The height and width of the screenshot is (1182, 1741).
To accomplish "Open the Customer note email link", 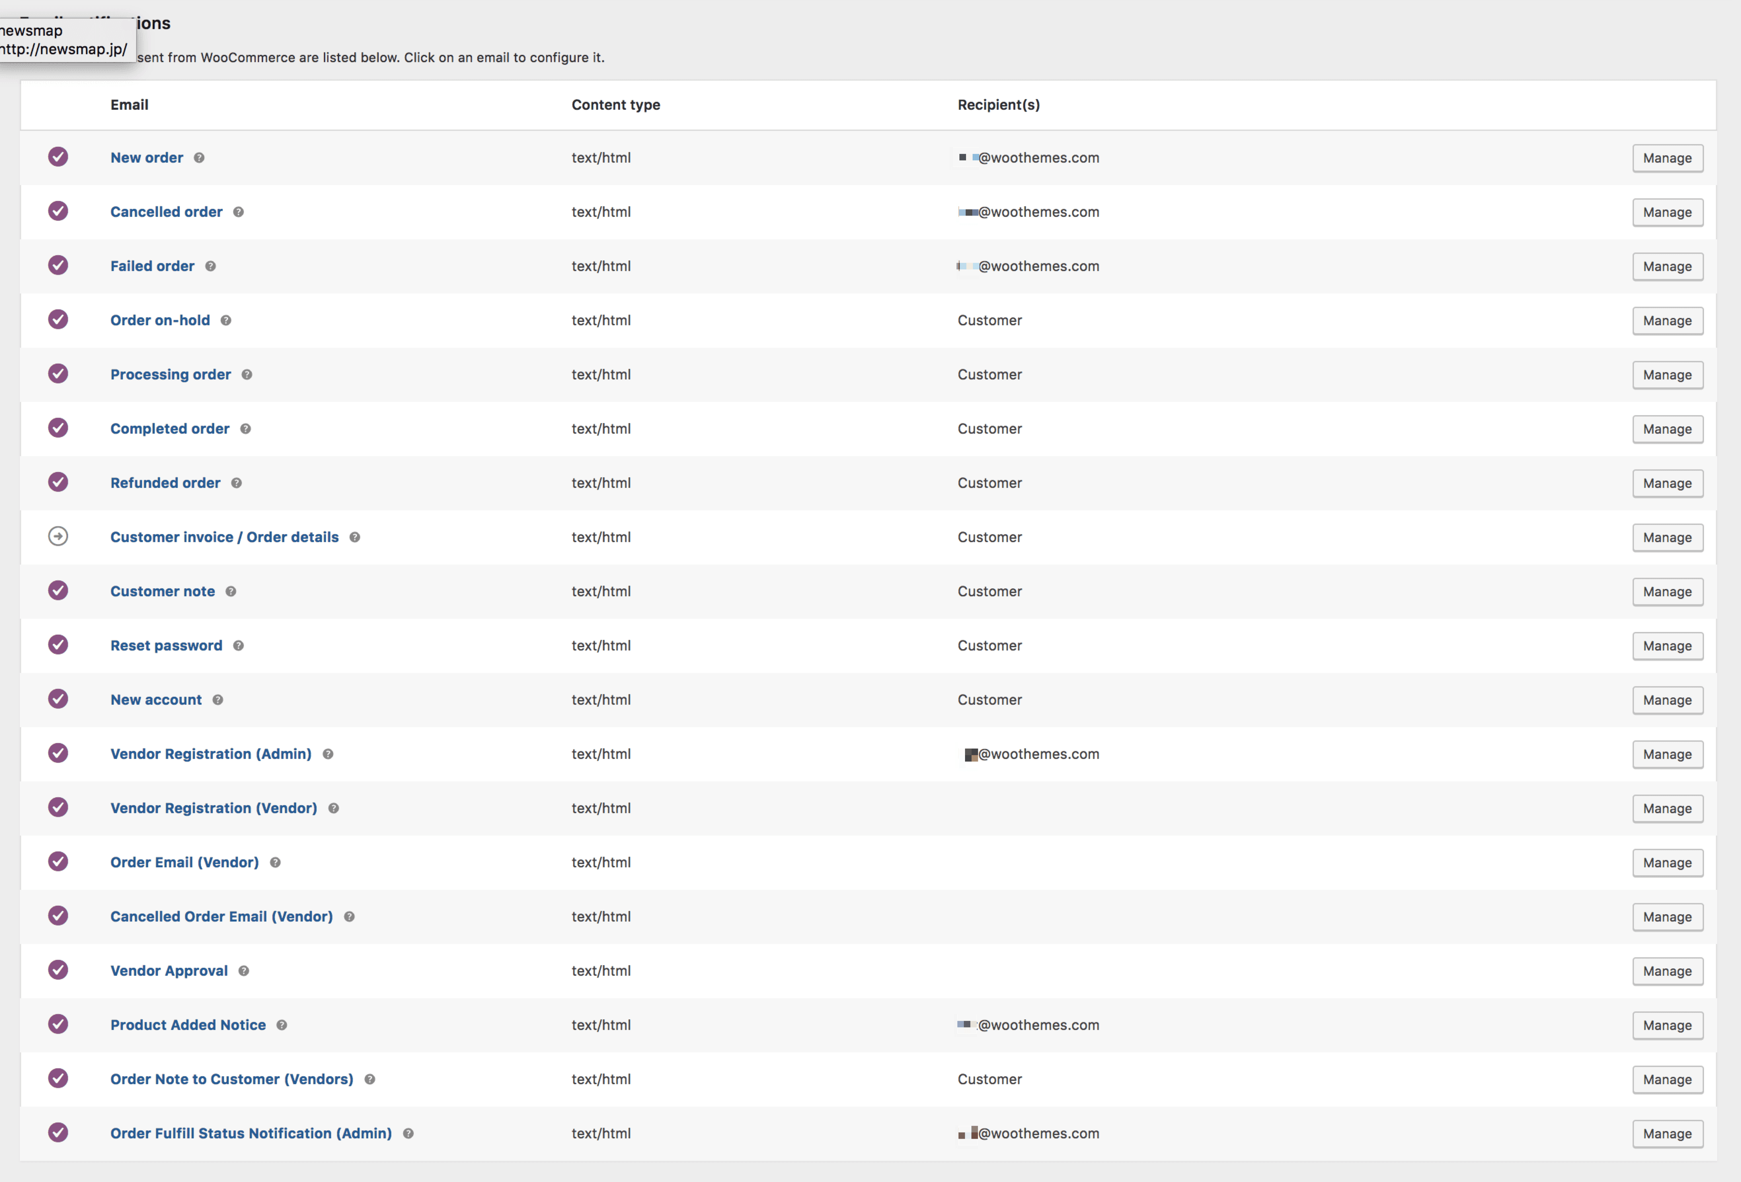I will (163, 591).
